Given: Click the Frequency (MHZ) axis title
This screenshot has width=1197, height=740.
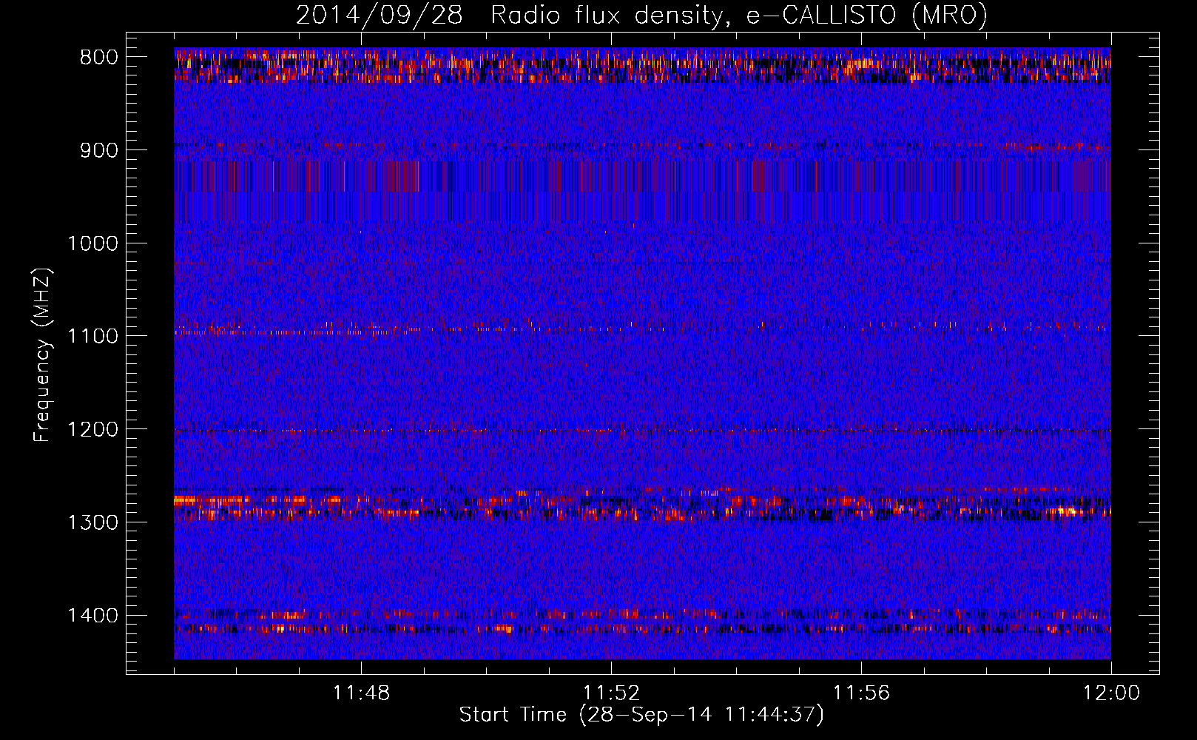Looking at the screenshot, I should (42, 355).
